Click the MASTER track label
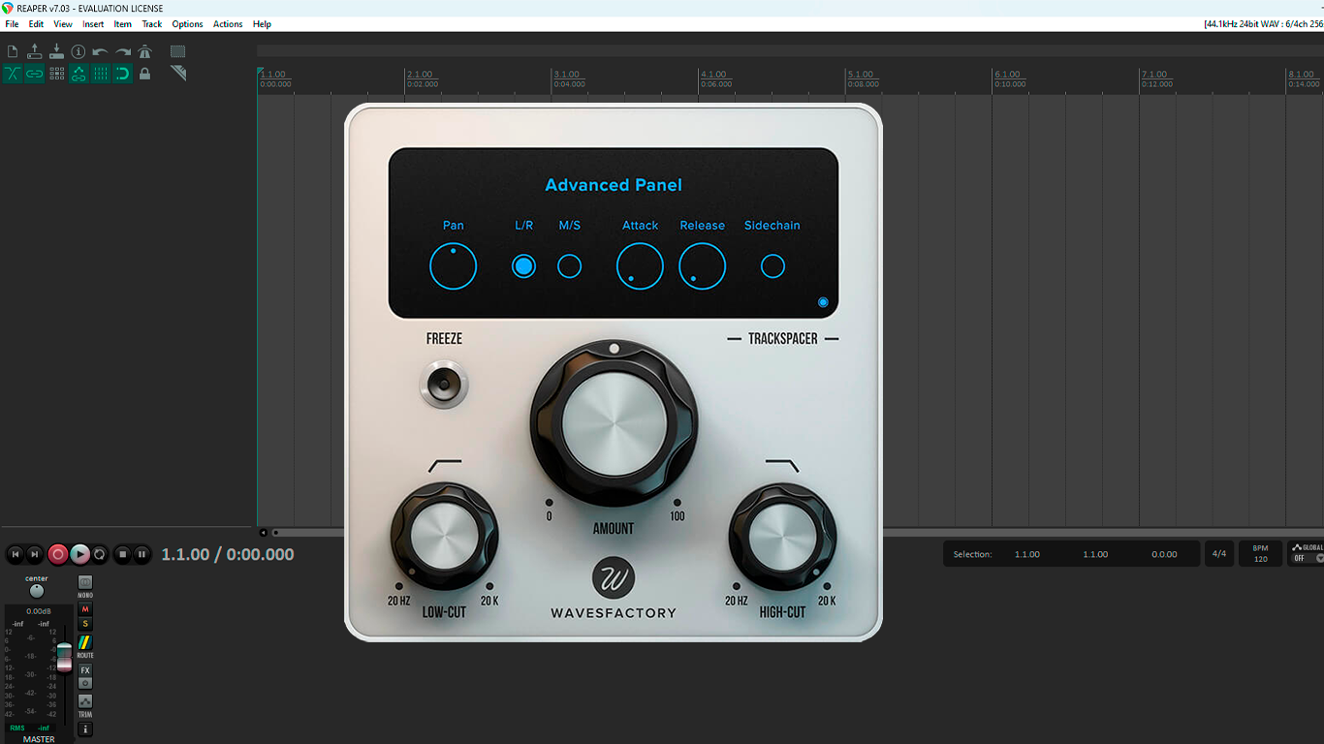Image resolution: width=1324 pixels, height=744 pixels. [x=39, y=739]
